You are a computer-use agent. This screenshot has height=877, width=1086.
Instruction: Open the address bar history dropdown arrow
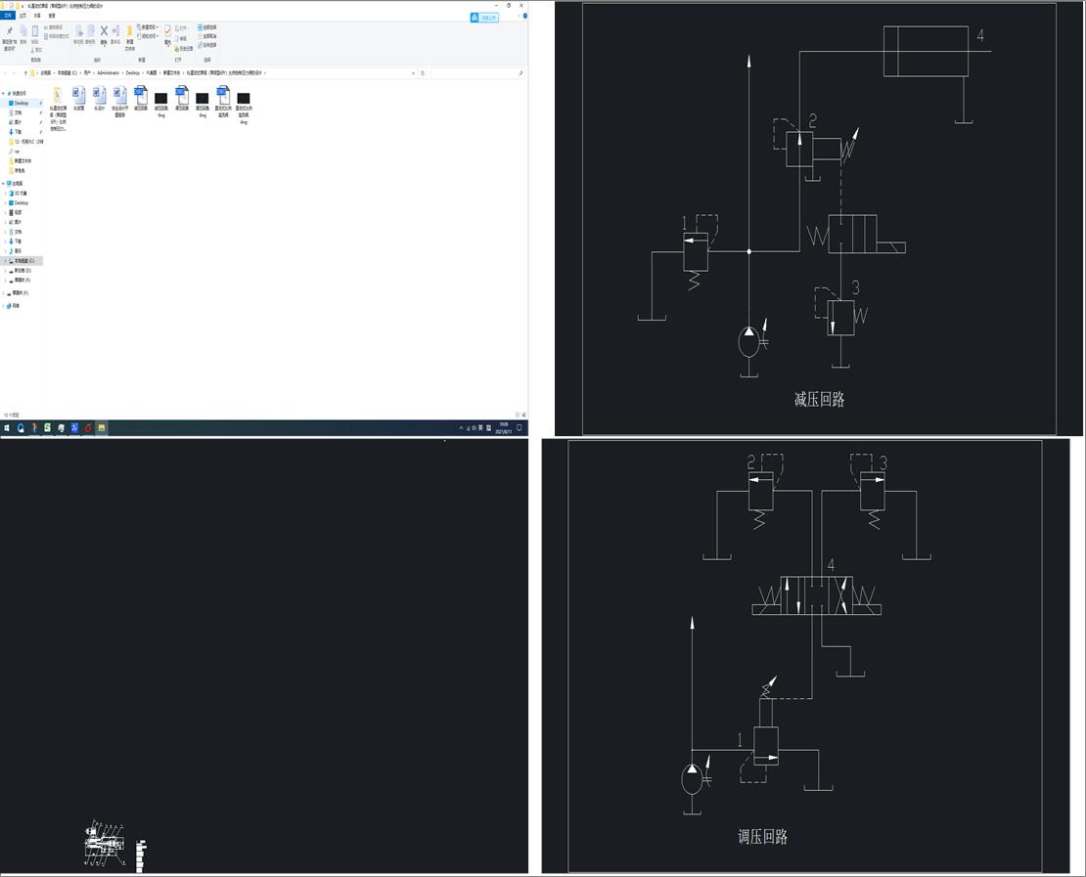pyautogui.click(x=414, y=72)
